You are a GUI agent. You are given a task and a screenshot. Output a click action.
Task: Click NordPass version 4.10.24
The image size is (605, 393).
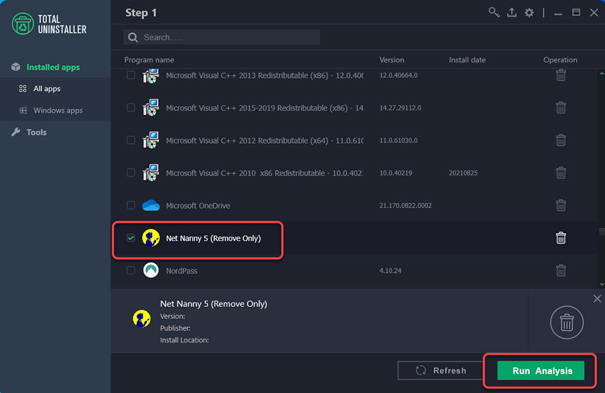click(390, 271)
